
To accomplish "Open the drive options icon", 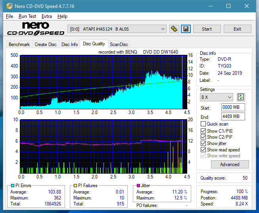I will click(x=174, y=29).
